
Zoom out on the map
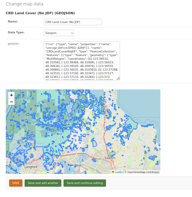[x=11, y=102]
